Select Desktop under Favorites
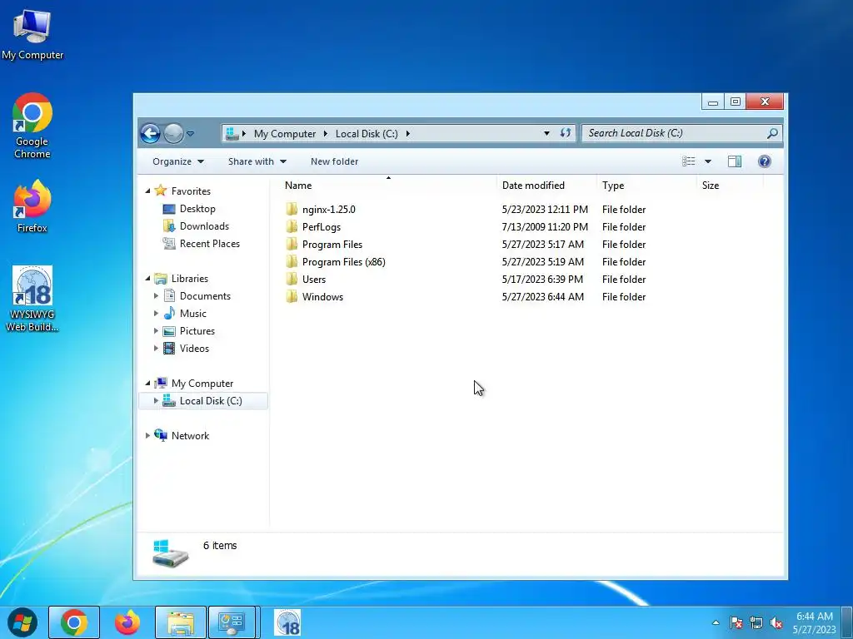This screenshot has width=853, height=639. click(197, 209)
